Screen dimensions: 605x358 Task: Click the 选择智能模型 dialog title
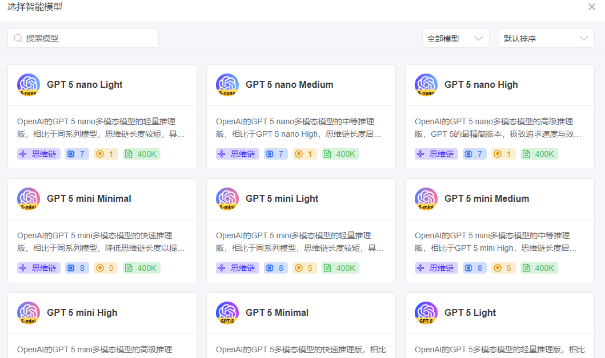[x=35, y=7]
